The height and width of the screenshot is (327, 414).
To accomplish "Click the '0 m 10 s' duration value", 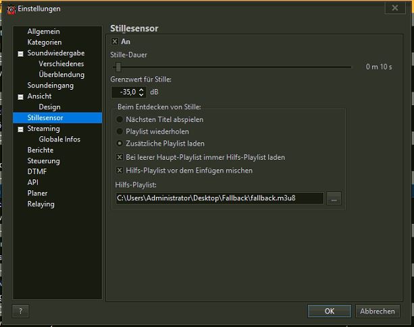I will click(x=379, y=67).
